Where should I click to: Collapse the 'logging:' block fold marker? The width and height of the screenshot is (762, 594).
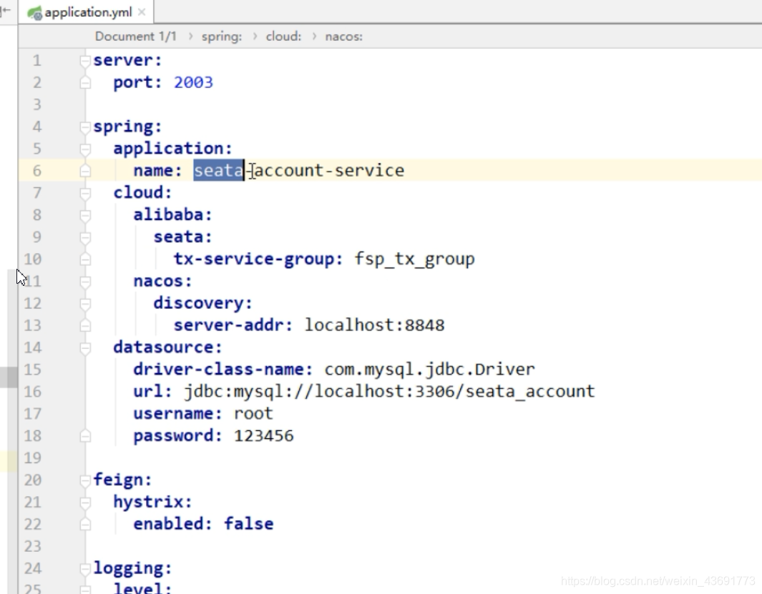85,569
